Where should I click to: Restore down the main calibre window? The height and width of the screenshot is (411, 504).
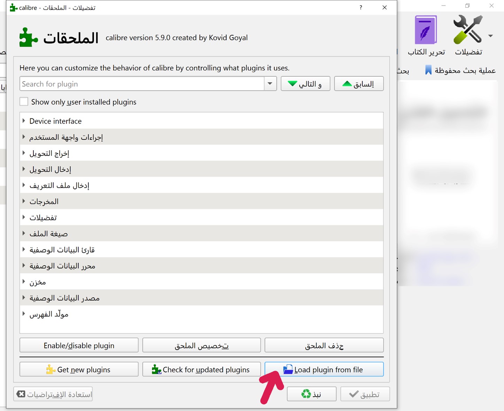467,6
